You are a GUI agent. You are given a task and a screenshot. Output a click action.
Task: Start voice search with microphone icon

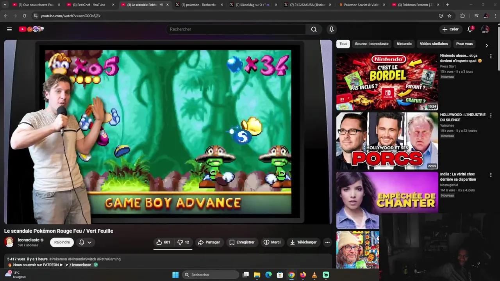[x=332, y=29]
